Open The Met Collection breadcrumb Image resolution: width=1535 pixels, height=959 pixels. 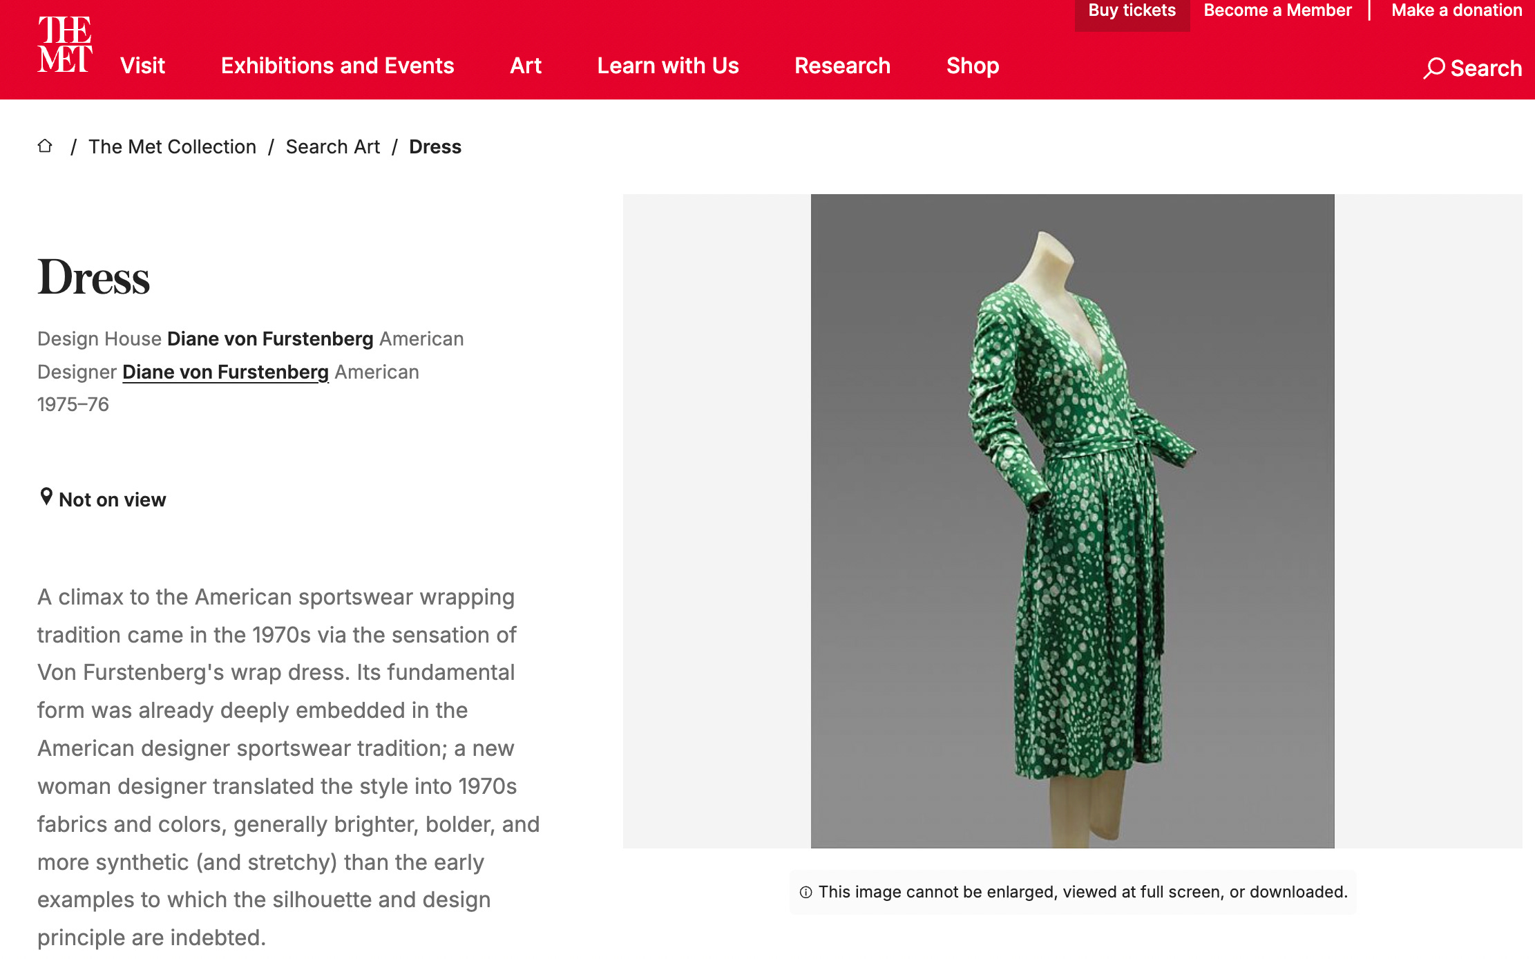point(172,146)
